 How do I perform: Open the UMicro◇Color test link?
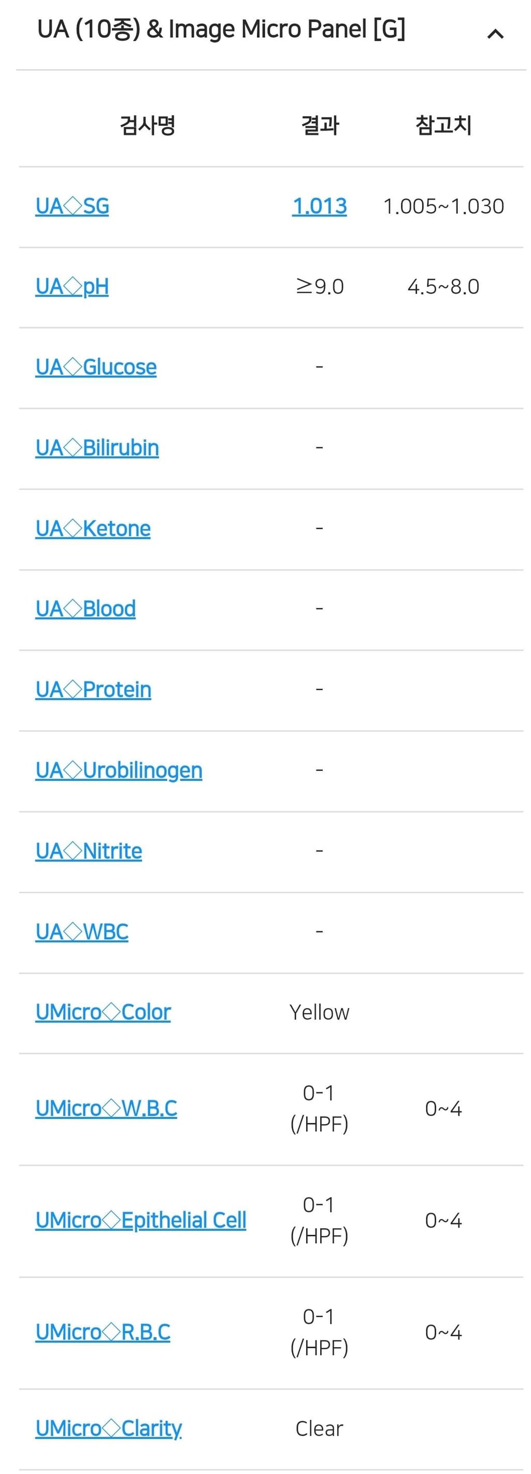click(x=103, y=1012)
